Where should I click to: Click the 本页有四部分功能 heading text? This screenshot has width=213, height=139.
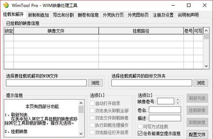point(42,107)
